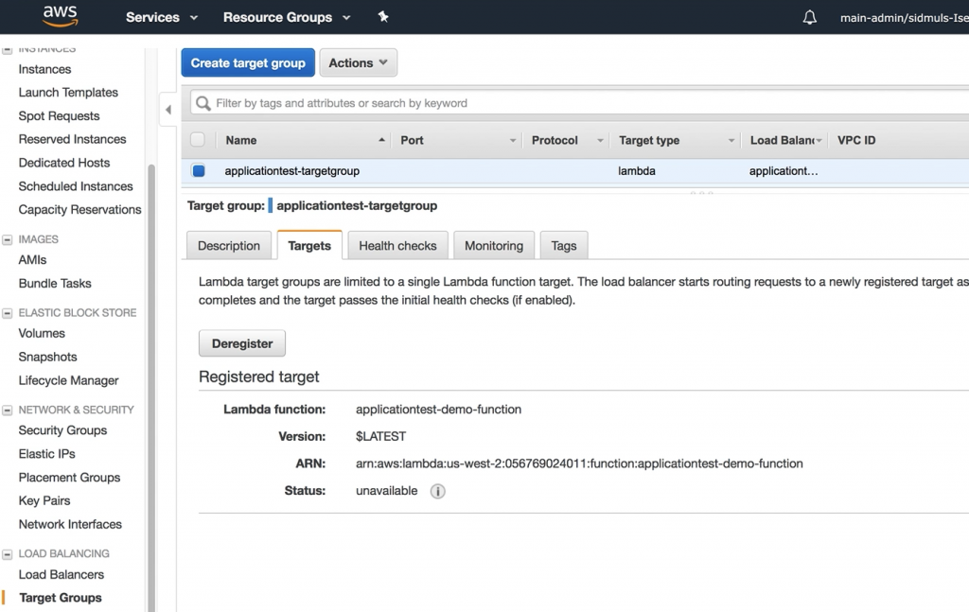The image size is (969, 612).
Task: Click the Deregister button
Action: 241,342
